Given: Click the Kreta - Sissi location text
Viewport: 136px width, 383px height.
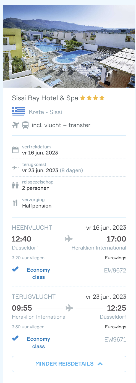Looking at the screenshot, I should (x=45, y=112).
